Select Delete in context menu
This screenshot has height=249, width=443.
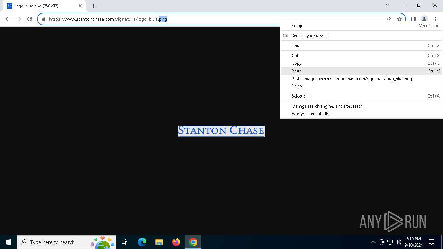[x=361, y=86]
